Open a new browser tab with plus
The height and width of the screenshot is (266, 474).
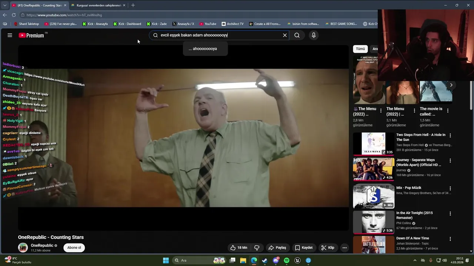pyautogui.click(x=133, y=5)
